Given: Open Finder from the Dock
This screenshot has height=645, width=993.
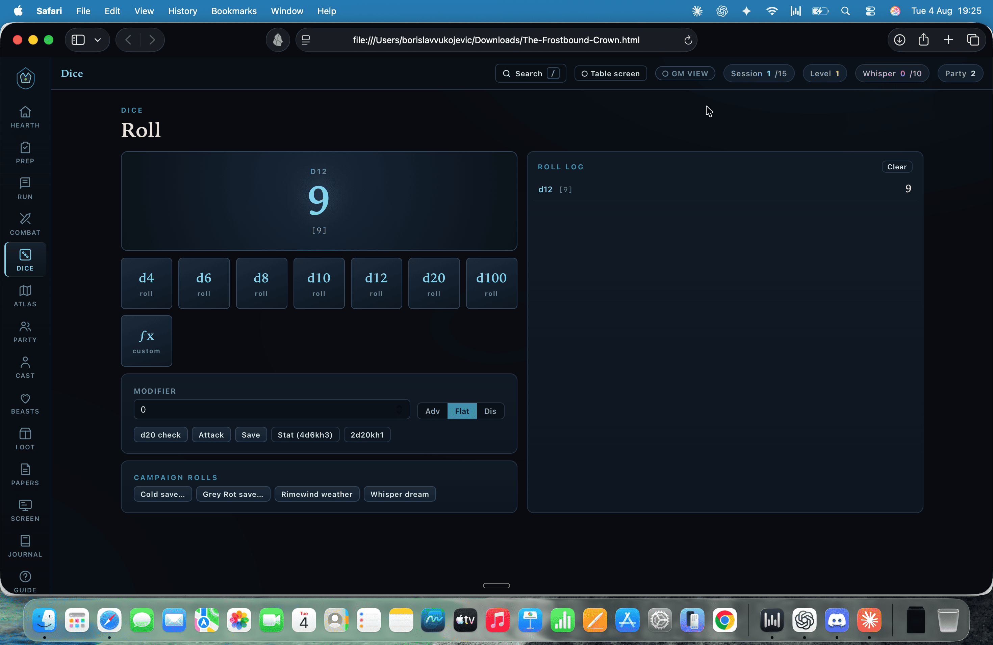Looking at the screenshot, I should tap(45, 620).
